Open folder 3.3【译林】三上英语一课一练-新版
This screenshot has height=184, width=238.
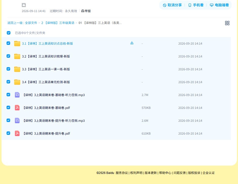[x=46, y=69]
